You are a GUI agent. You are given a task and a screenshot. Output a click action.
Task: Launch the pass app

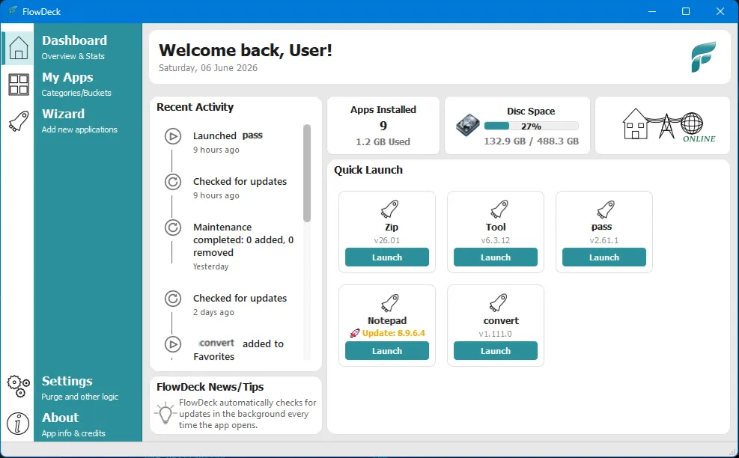tap(603, 257)
